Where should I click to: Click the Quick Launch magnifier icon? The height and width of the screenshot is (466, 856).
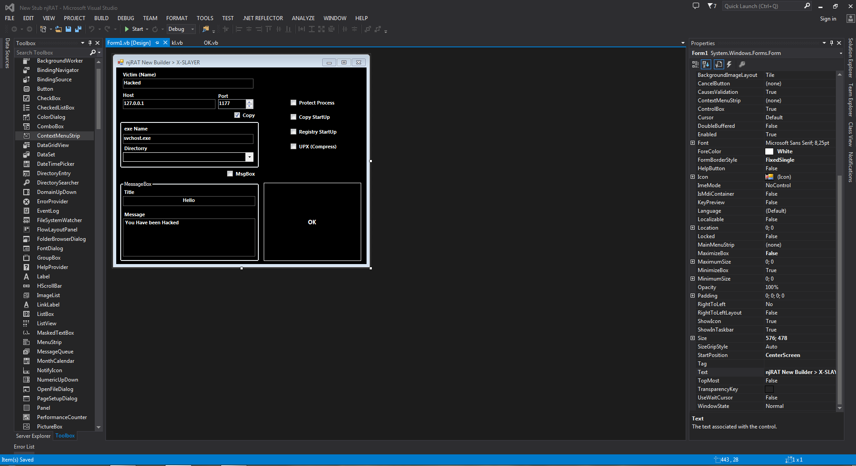coord(807,6)
